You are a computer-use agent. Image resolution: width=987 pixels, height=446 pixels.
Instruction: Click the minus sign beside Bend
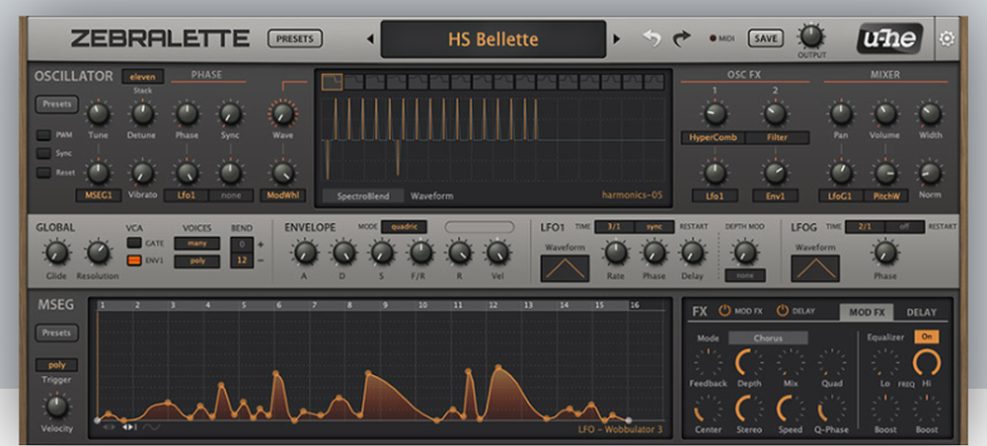coord(261,260)
